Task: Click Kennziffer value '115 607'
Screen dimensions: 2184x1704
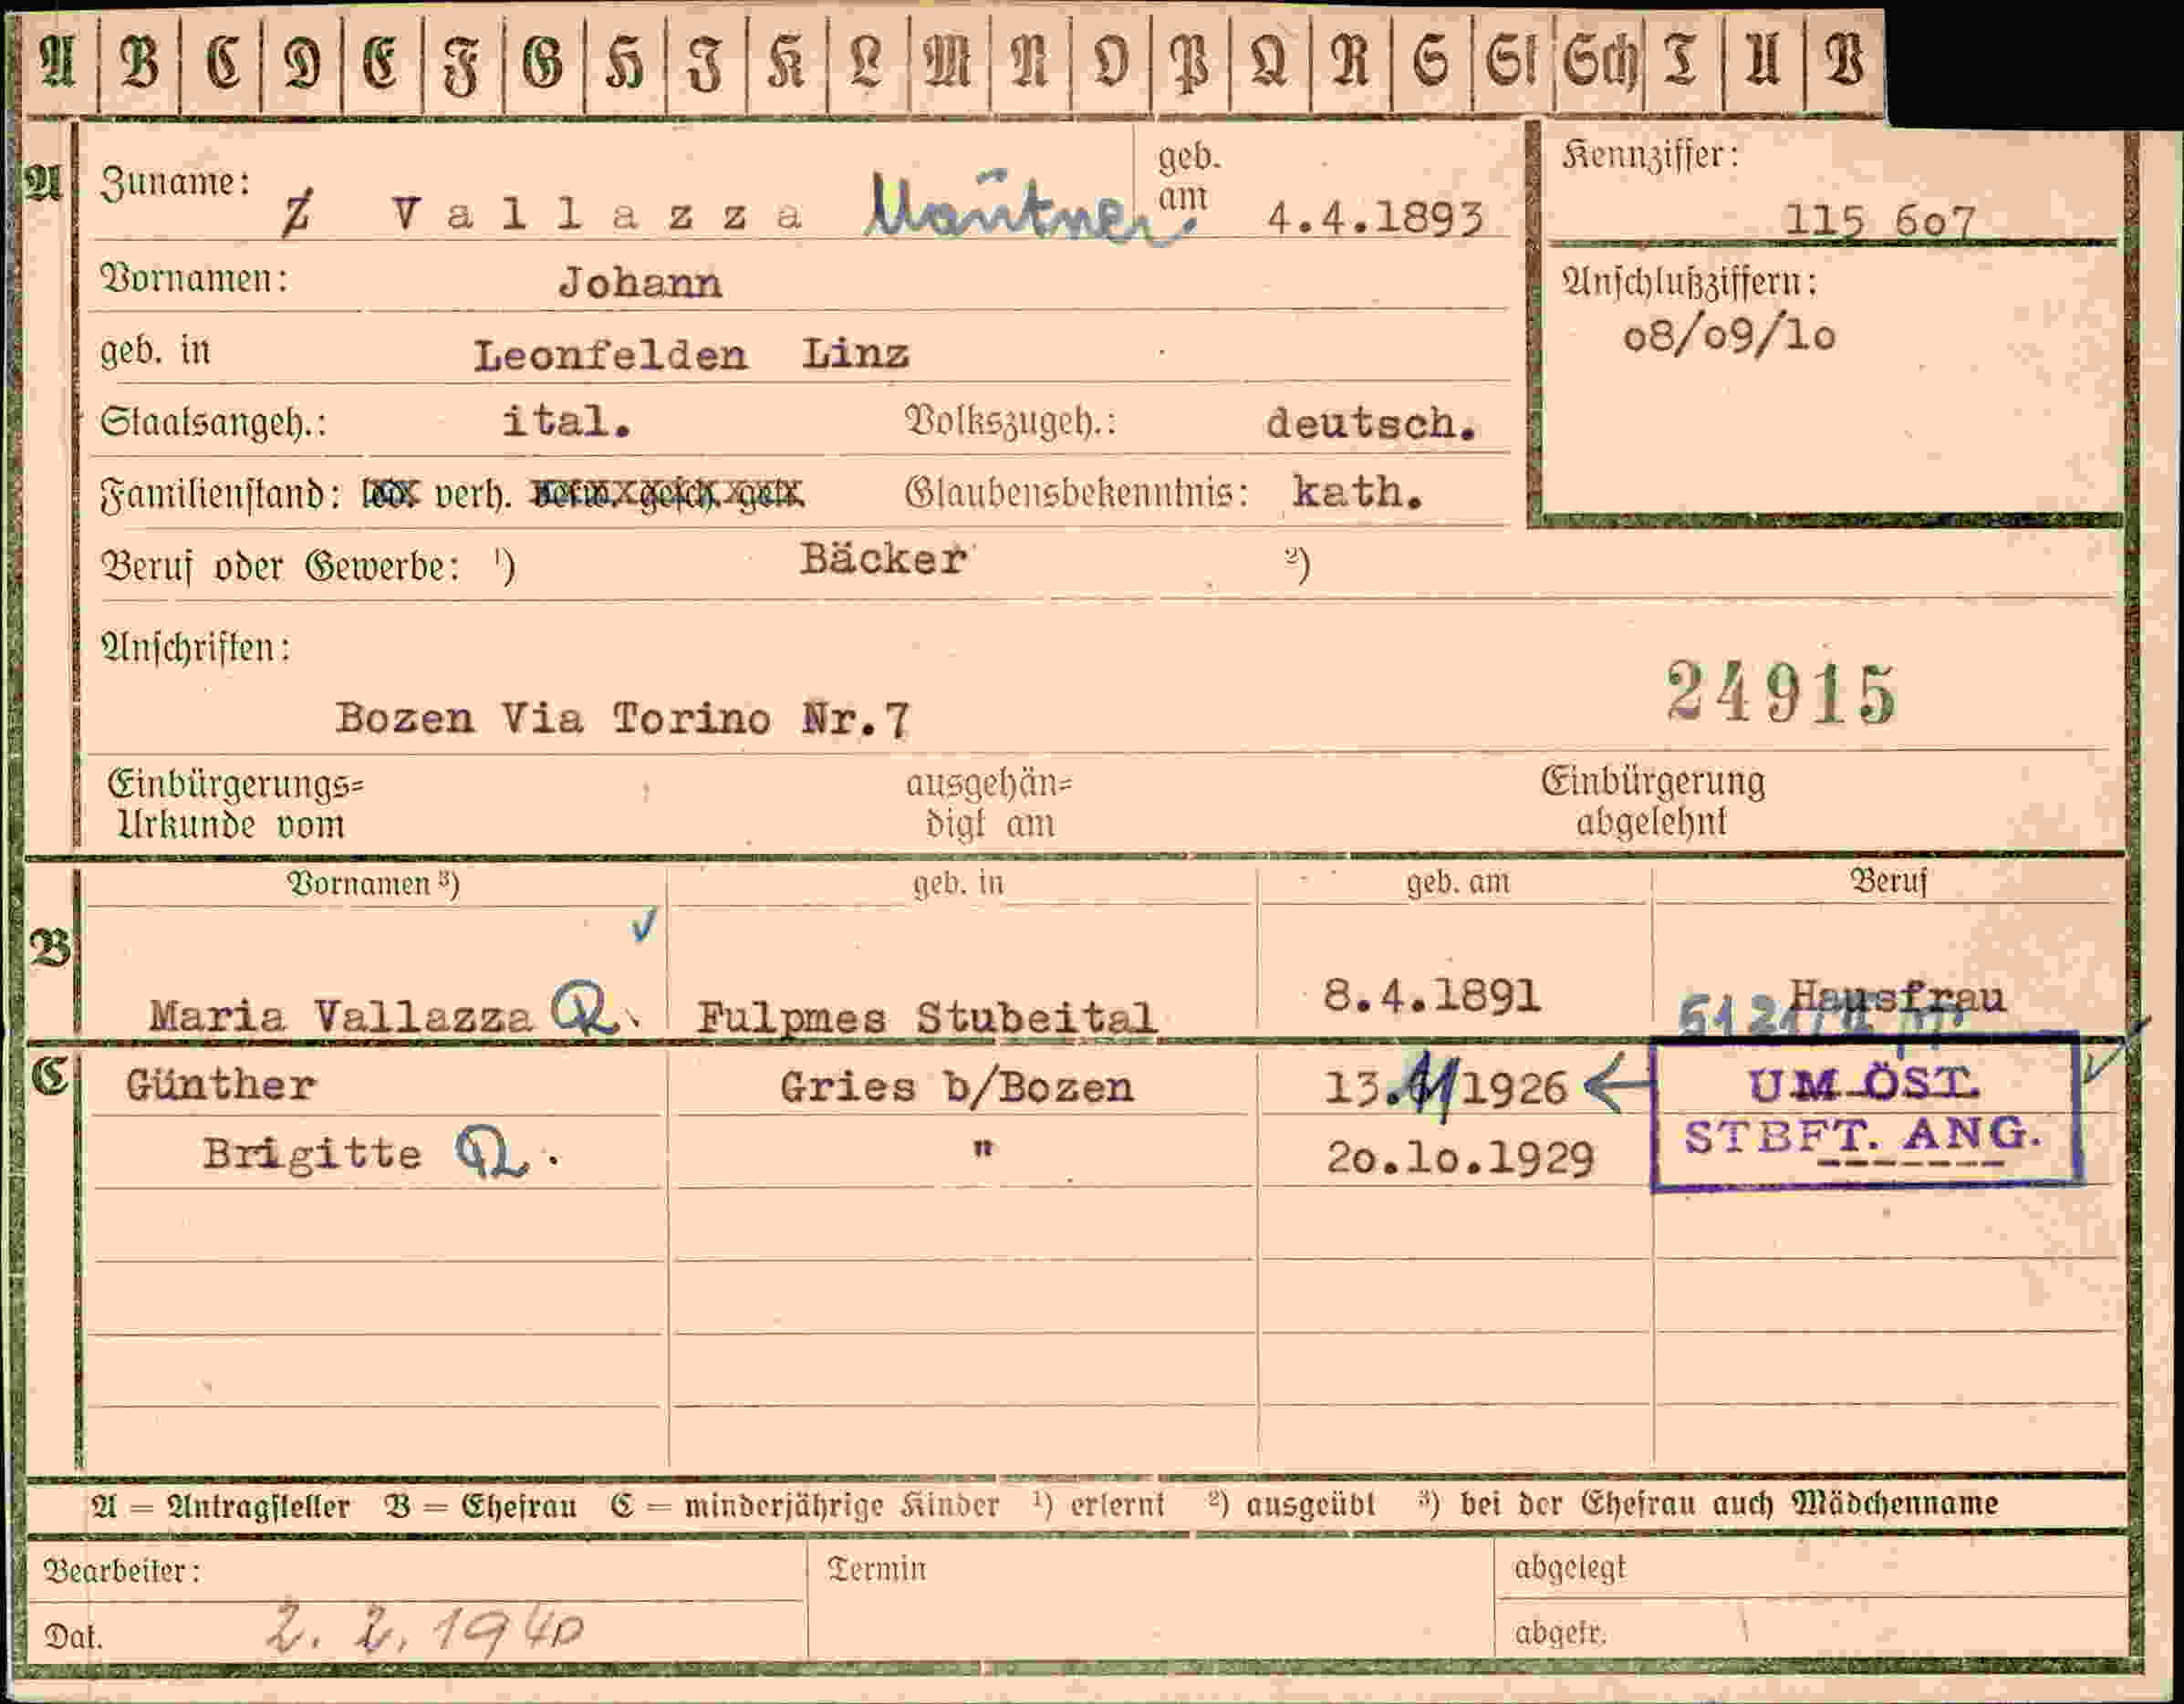Action: click(1880, 221)
